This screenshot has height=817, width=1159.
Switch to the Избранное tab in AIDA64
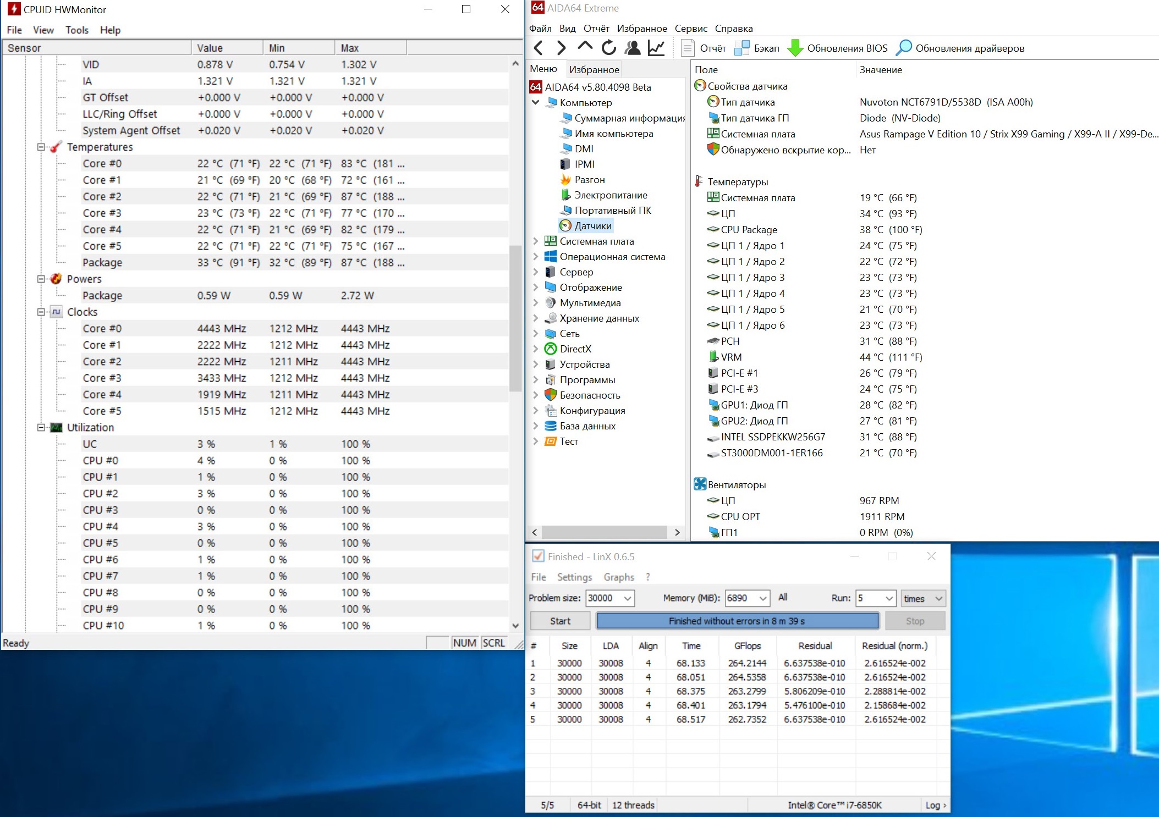coord(594,70)
